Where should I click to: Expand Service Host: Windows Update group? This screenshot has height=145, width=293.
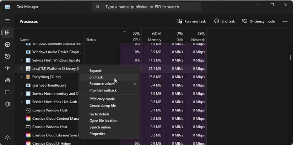21,60
